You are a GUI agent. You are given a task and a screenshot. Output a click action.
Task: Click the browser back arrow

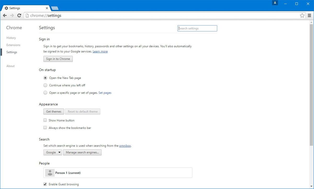pyautogui.click(x=5, y=16)
